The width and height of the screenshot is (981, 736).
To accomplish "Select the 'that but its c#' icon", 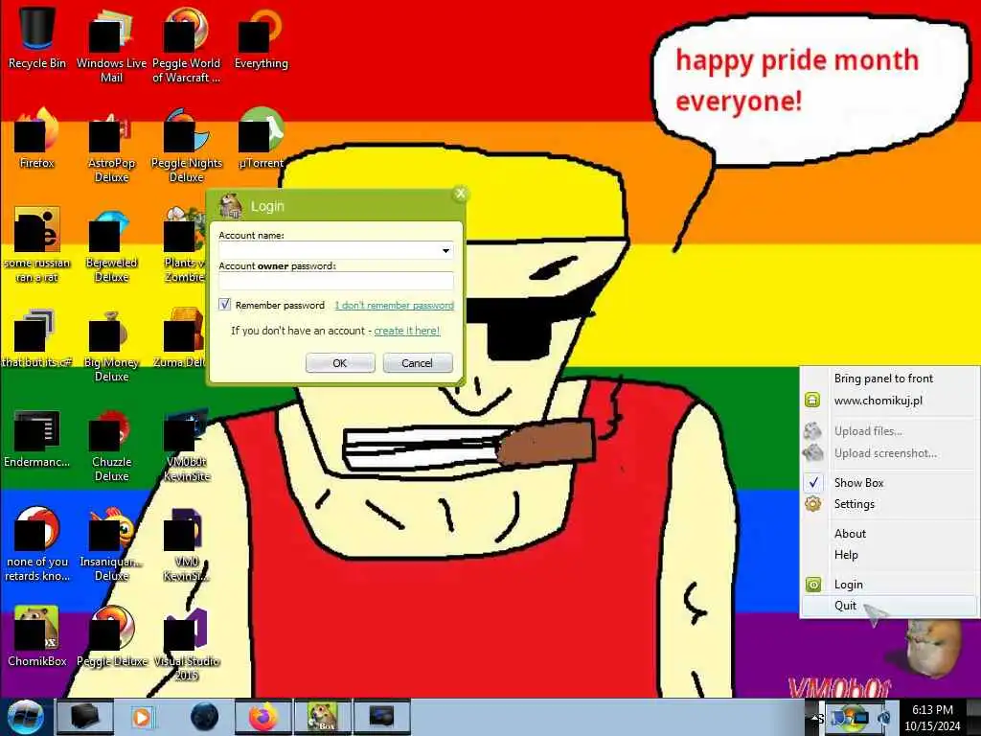I will pyautogui.click(x=37, y=338).
